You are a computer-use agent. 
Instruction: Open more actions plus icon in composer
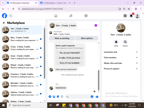[x=50, y=96]
